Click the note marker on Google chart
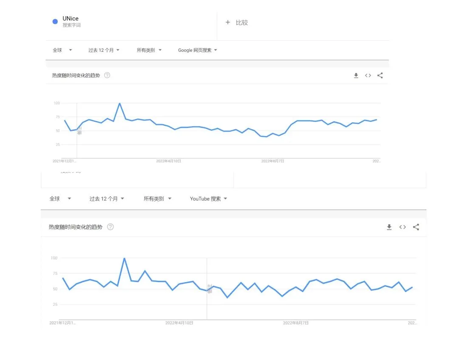This screenshot has height=344, width=459. tap(79, 131)
